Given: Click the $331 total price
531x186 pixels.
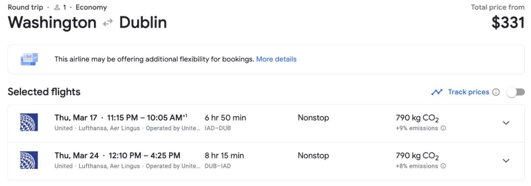Looking at the screenshot, I should click(x=508, y=23).
